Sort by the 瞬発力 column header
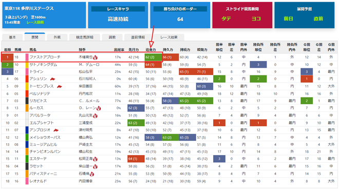 202,50
